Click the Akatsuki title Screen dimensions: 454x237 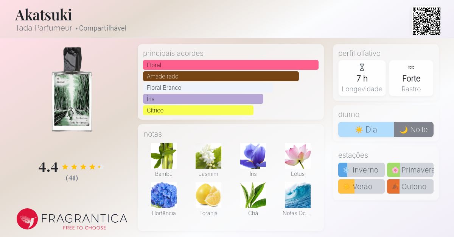pyautogui.click(x=44, y=15)
